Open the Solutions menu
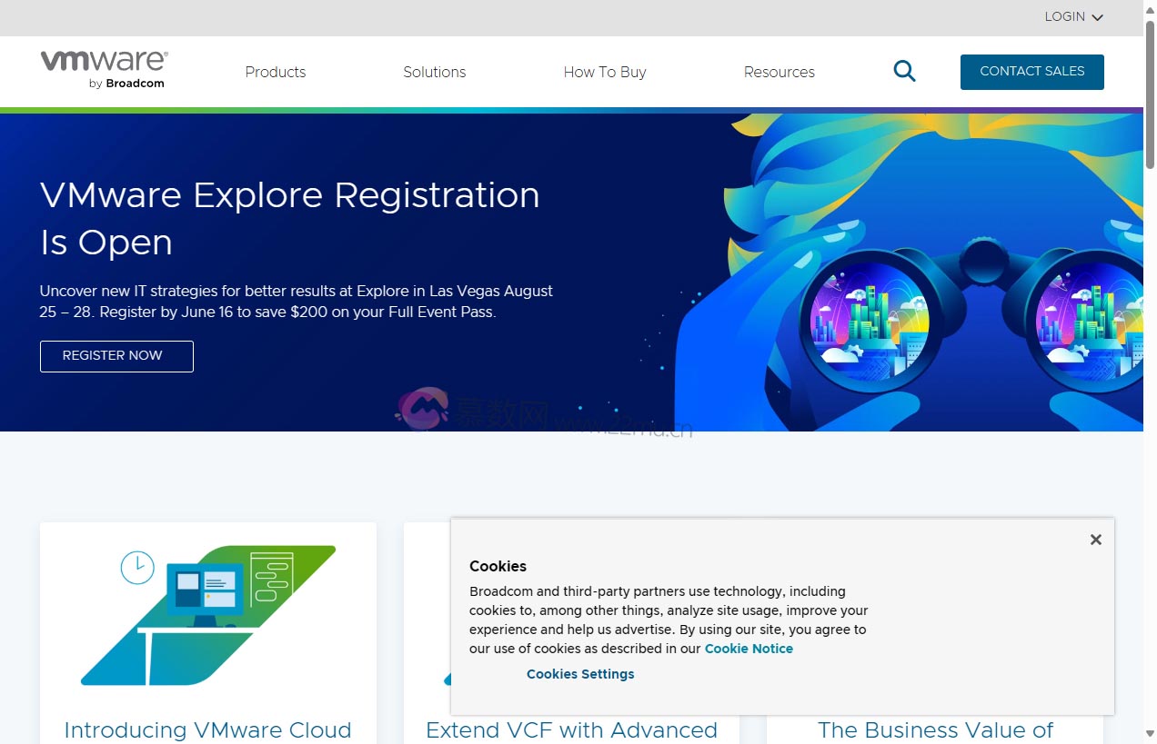1157x744 pixels. [434, 72]
